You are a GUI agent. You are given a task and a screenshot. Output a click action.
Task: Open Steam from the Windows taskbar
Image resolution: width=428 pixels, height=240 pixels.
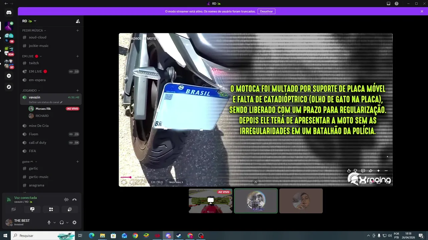point(179,236)
